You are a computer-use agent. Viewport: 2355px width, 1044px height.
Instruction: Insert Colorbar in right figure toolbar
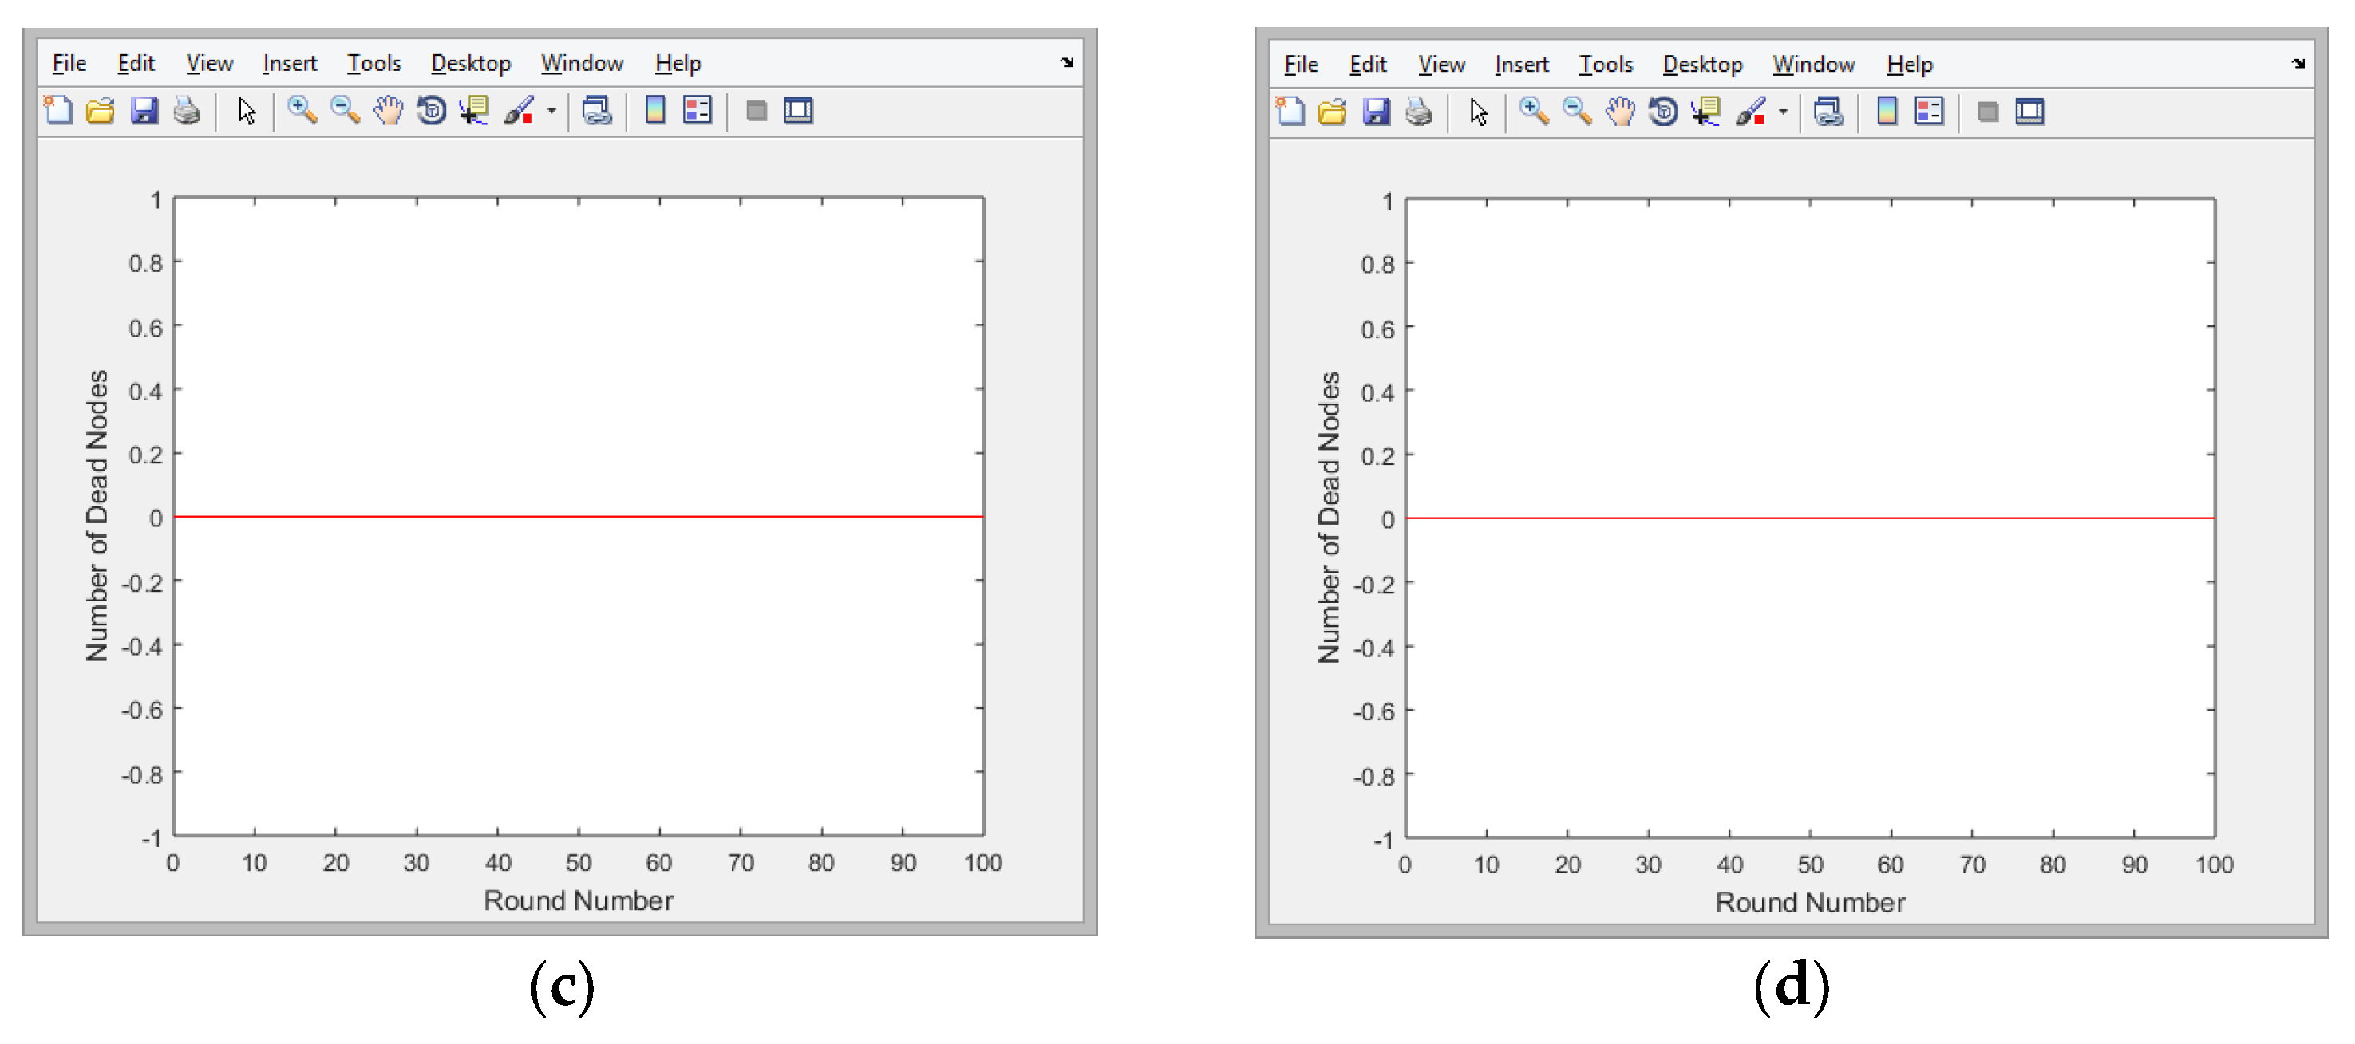coord(1886,112)
